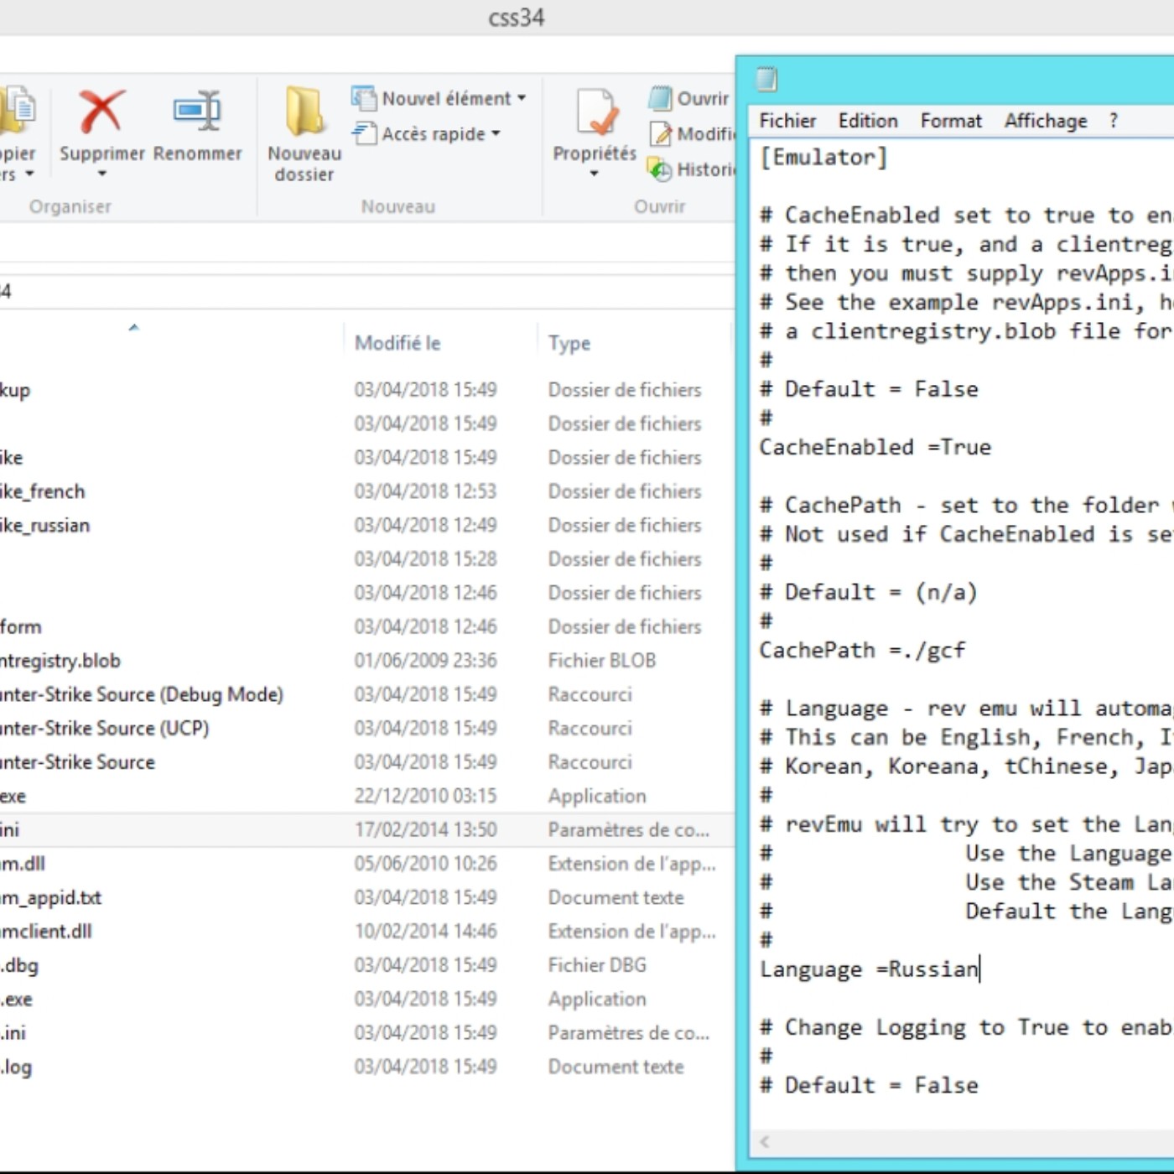Viewport: 1174px width, 1174px height.
Task: Open the ? help menu in Notepad
Action: (x=1113, y=121)
